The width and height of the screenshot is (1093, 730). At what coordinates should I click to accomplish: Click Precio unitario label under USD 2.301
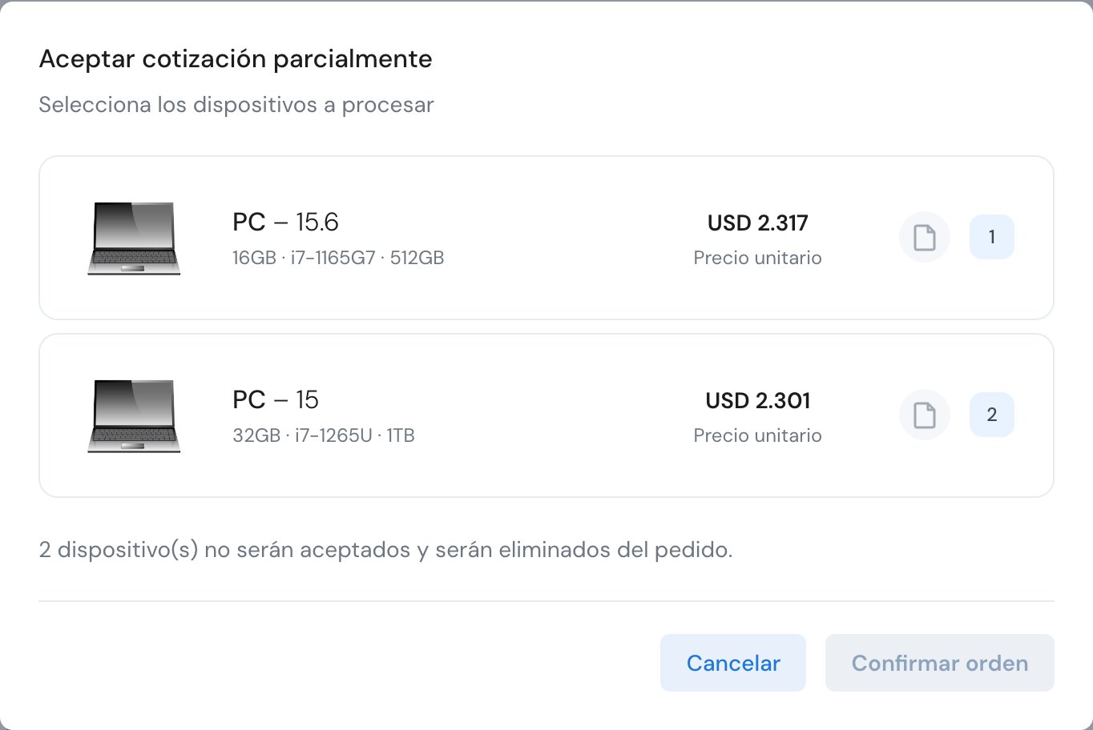click(x=758, y=435)
